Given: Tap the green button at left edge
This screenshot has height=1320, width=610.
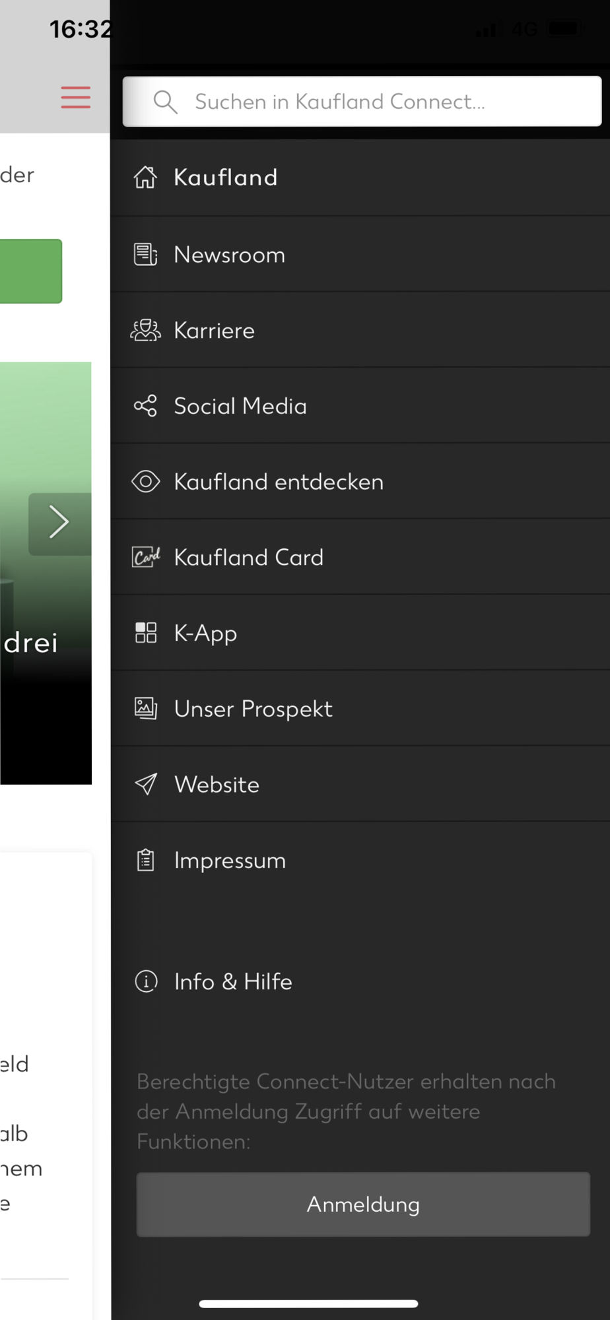Looking at the screenshot, I should point(31,271).
